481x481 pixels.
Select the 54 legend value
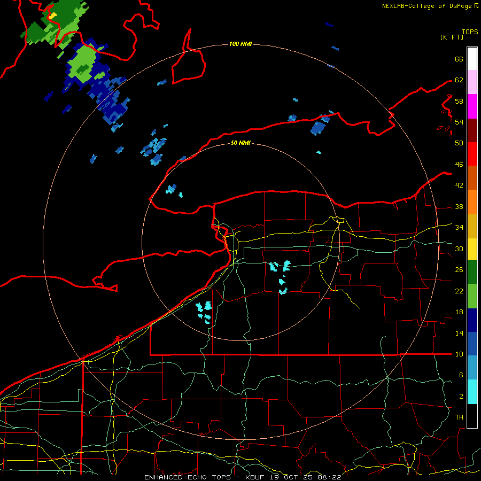459,122
